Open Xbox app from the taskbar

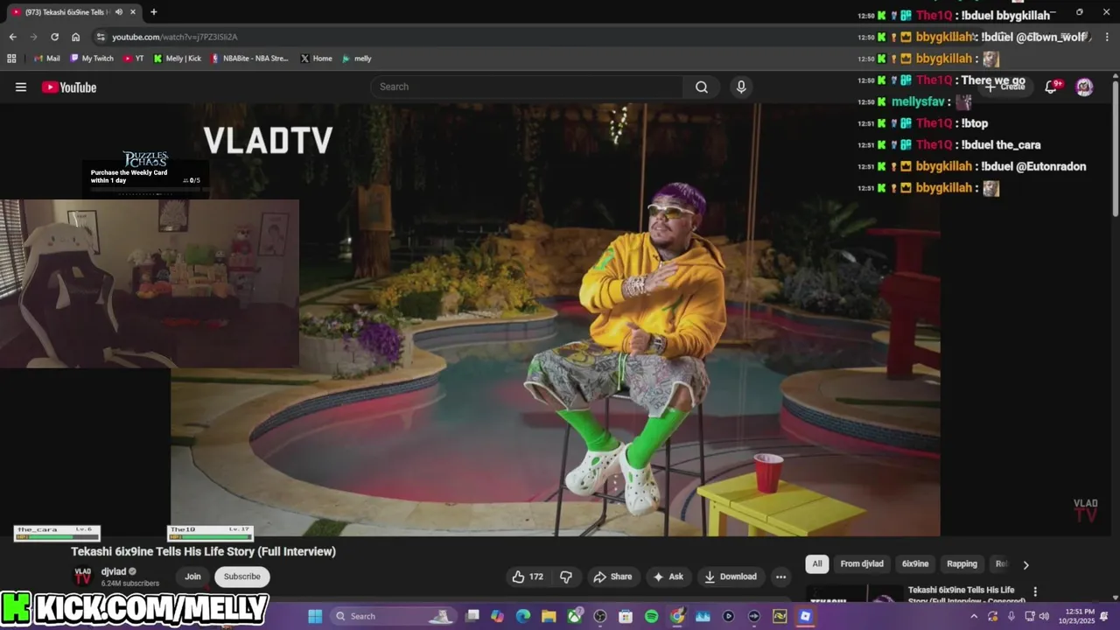[574, 616]
